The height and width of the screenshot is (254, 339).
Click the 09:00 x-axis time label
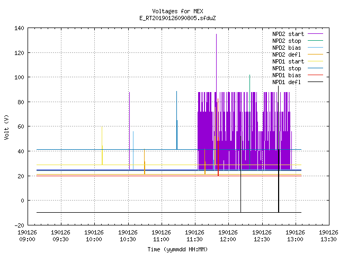pyautogui.click(x=27, y=239)
